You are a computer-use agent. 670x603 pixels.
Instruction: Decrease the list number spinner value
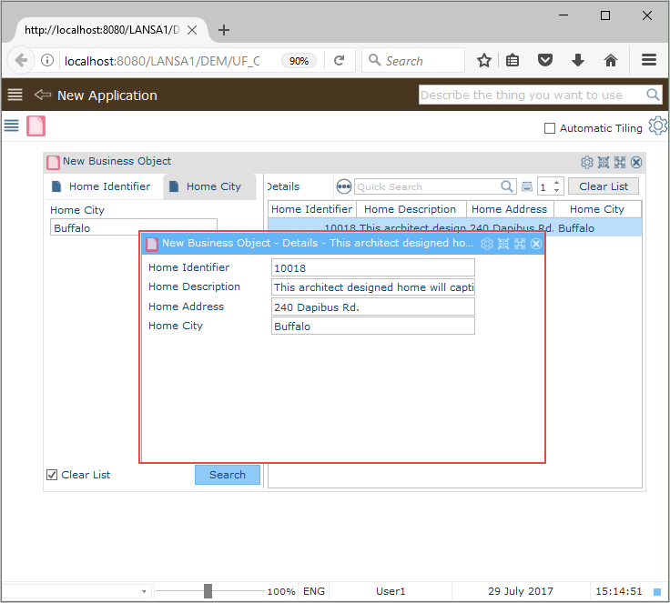pos(556,190)
